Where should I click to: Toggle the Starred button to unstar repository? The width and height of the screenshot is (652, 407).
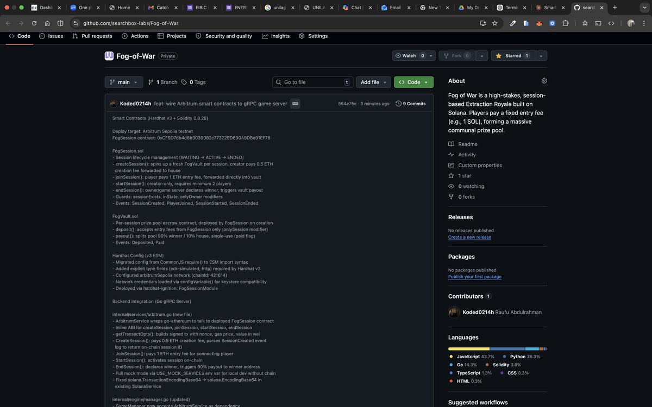coord(512,56)
